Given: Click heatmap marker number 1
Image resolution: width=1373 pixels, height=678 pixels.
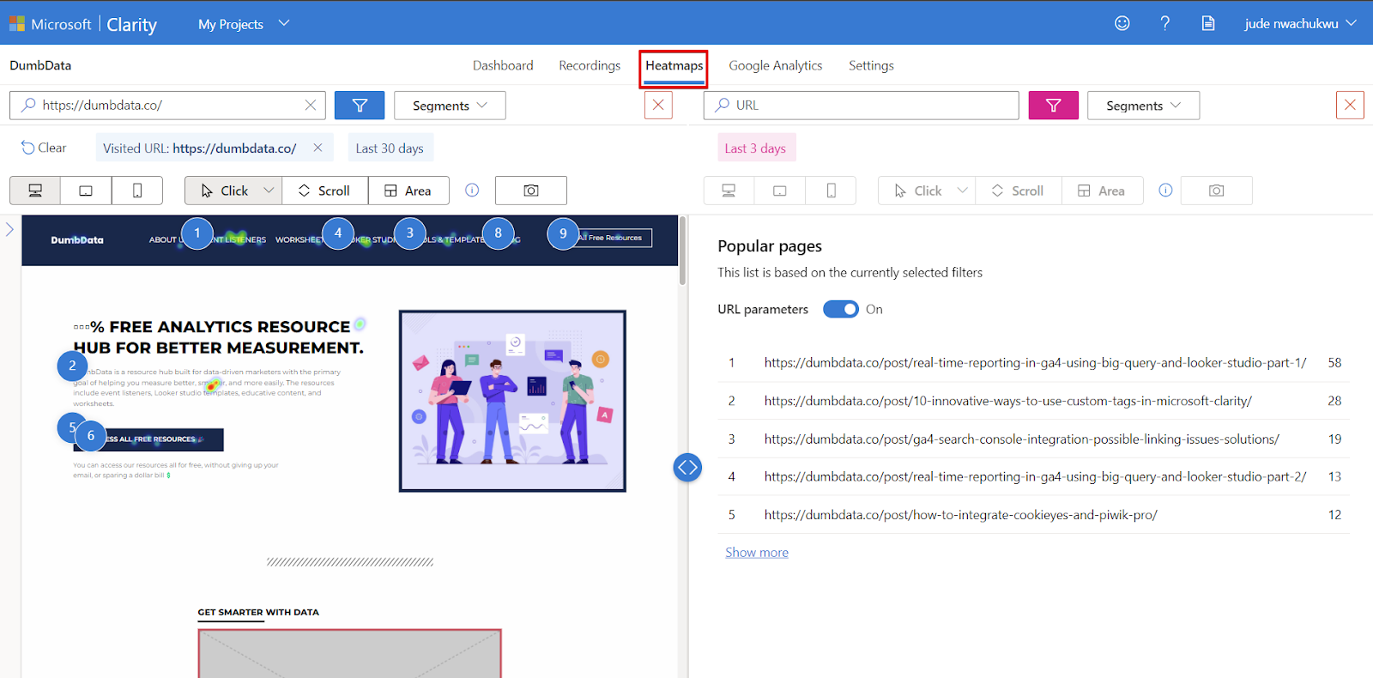Looking at the screenshot, I should pyautogui.click(x=197, y=233).
